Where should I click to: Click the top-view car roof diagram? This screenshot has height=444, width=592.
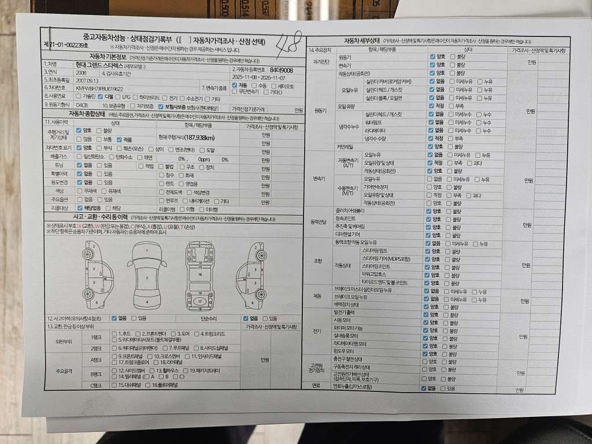tap(147, 273)
